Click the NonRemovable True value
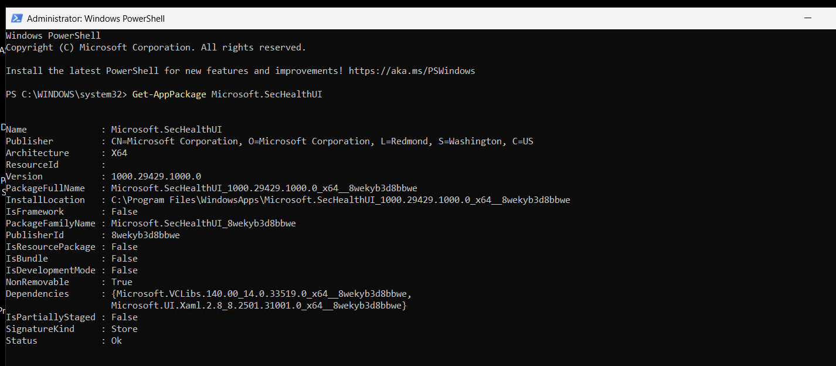 click(x=121, y=282)
